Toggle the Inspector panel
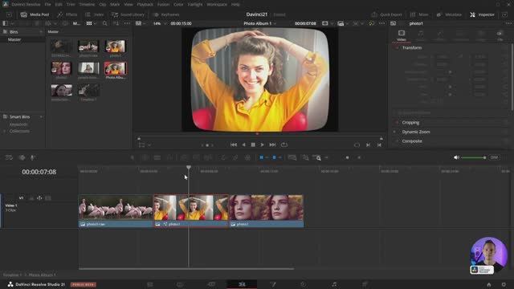The image size is (514, 289). (x=482, y=14)
